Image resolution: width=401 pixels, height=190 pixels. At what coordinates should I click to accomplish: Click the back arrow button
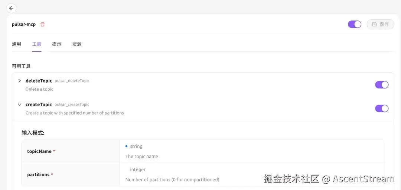pyautogui.click(x=11, y=8)
